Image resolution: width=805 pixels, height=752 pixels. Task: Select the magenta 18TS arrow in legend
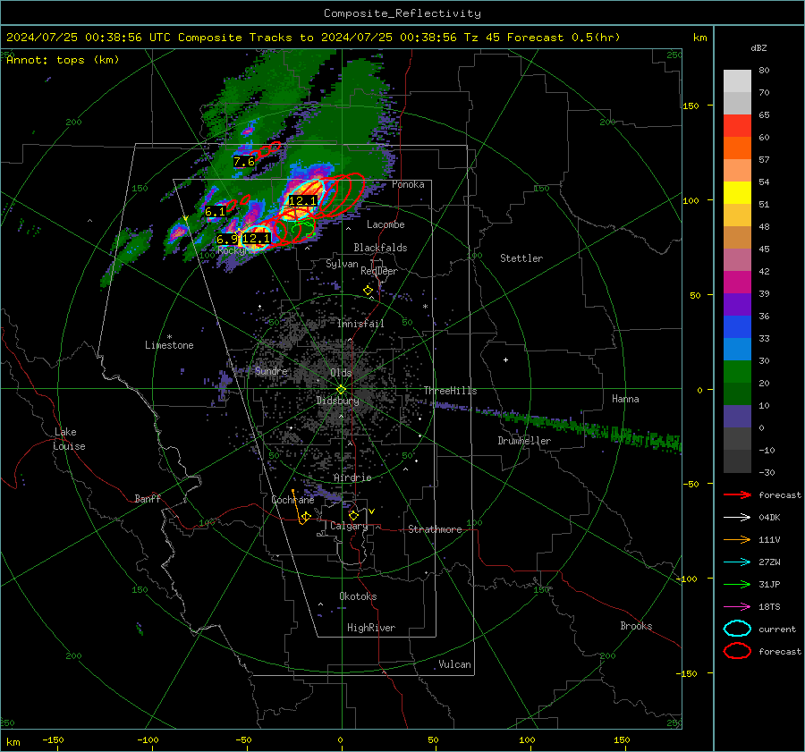737,607
